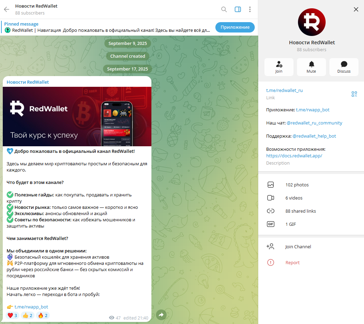Forward the post using the share arrow
The width and height of the screenshot is (364, 324).
(161, 315)
